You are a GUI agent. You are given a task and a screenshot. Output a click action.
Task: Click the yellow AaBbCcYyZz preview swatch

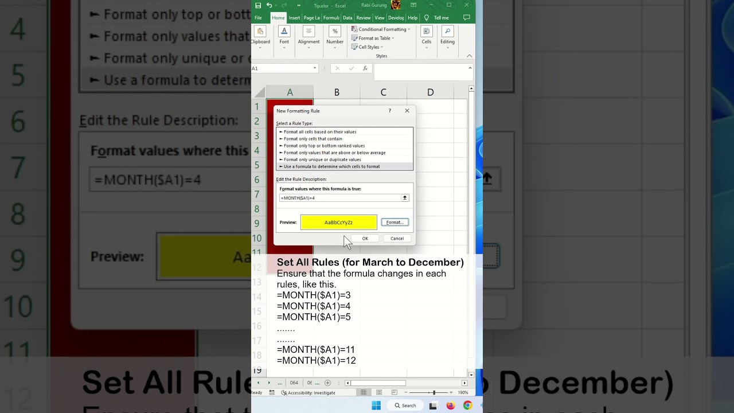(338, 222)
